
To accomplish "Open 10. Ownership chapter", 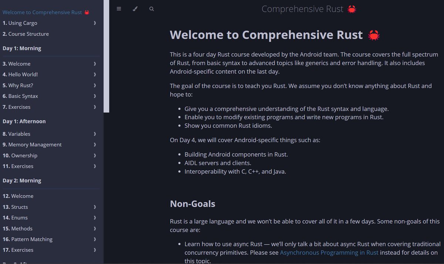I will pos(20,155).
